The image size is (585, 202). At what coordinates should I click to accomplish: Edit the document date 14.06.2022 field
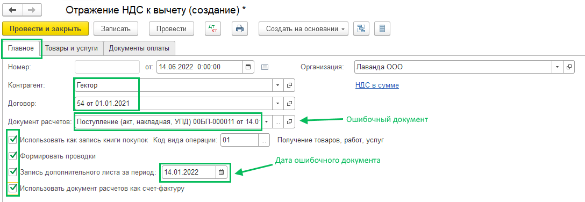200,67
